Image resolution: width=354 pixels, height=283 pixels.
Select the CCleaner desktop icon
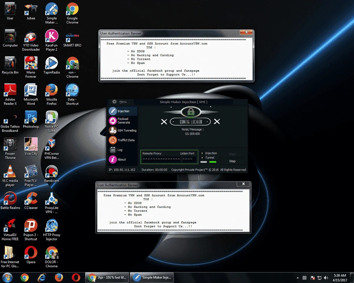[31, 201]
